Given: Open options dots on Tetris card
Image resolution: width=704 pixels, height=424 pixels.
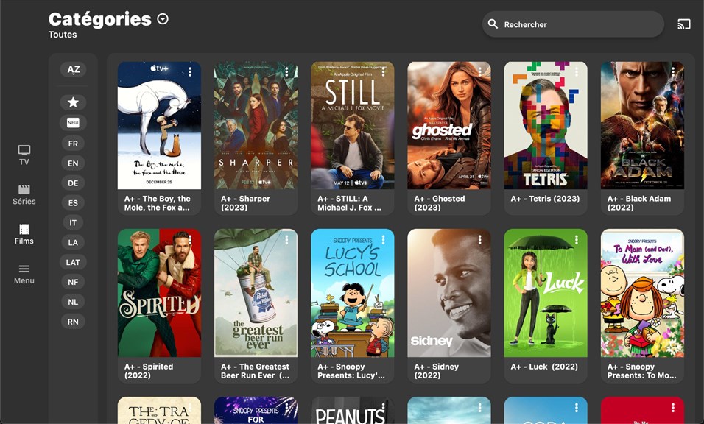Looking at the screenshot, I should tap(577, 72).
